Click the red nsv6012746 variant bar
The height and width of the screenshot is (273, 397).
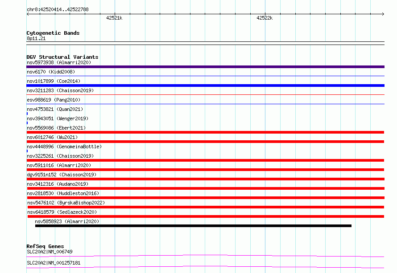tap(205, 142)
